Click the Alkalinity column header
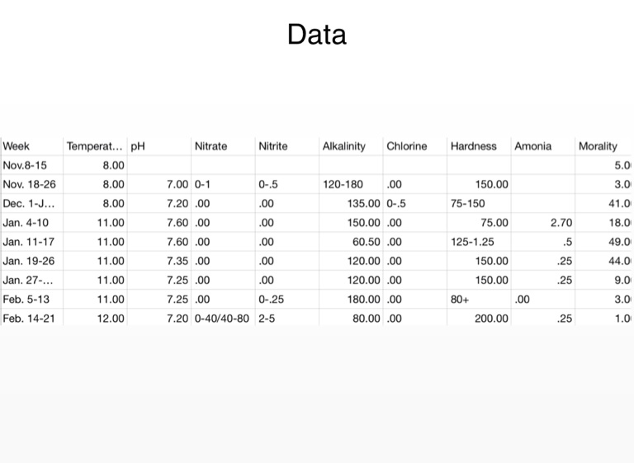Viewport: 634px width, 463px height. coord(343,146)
